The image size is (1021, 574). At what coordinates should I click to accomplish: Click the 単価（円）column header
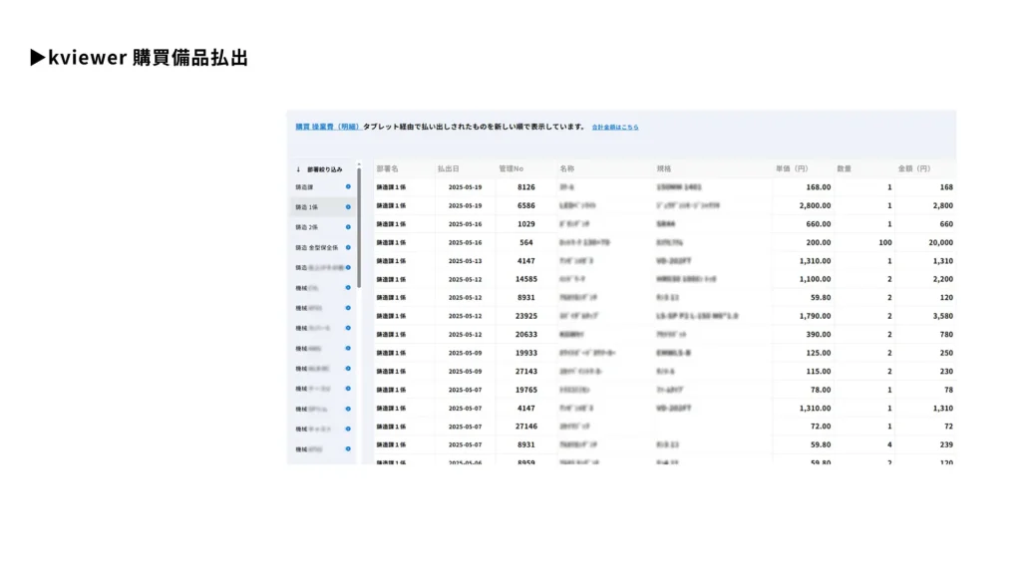pyautogui.click(x=794, y=168)
